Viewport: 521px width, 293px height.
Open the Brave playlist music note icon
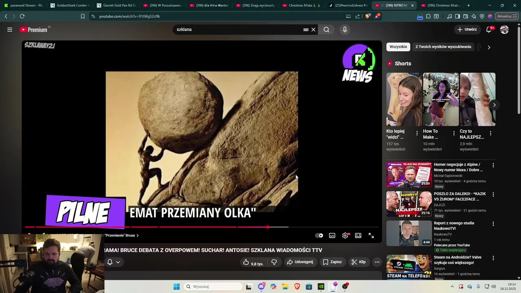pos(449,16)
